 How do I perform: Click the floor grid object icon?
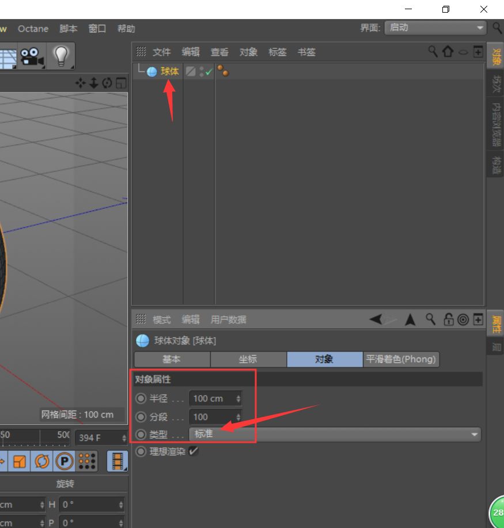[8, 58]
